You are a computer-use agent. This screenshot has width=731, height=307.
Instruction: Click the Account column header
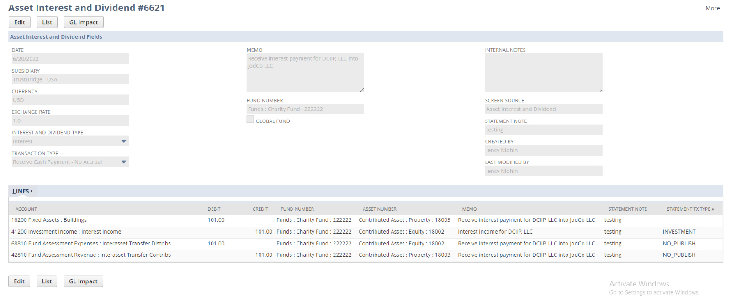pos(26,209)
